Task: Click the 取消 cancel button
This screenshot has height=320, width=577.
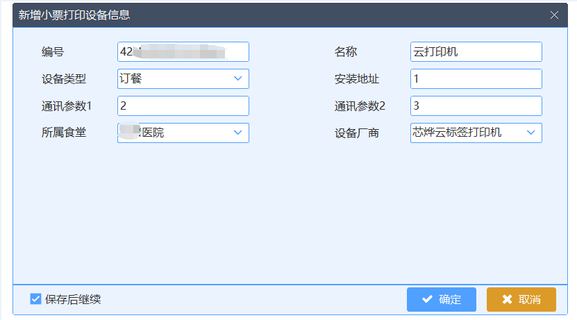Action: point(521,299)
